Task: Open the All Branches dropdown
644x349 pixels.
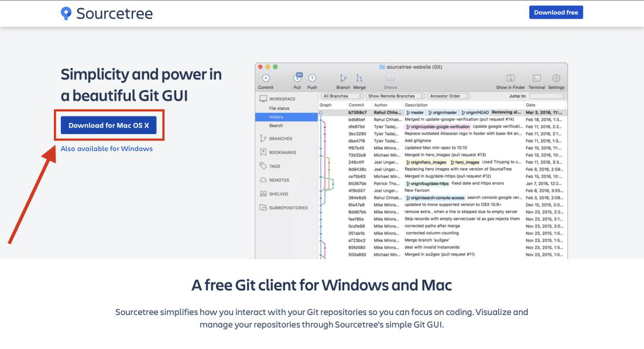Action: [341, 95]
